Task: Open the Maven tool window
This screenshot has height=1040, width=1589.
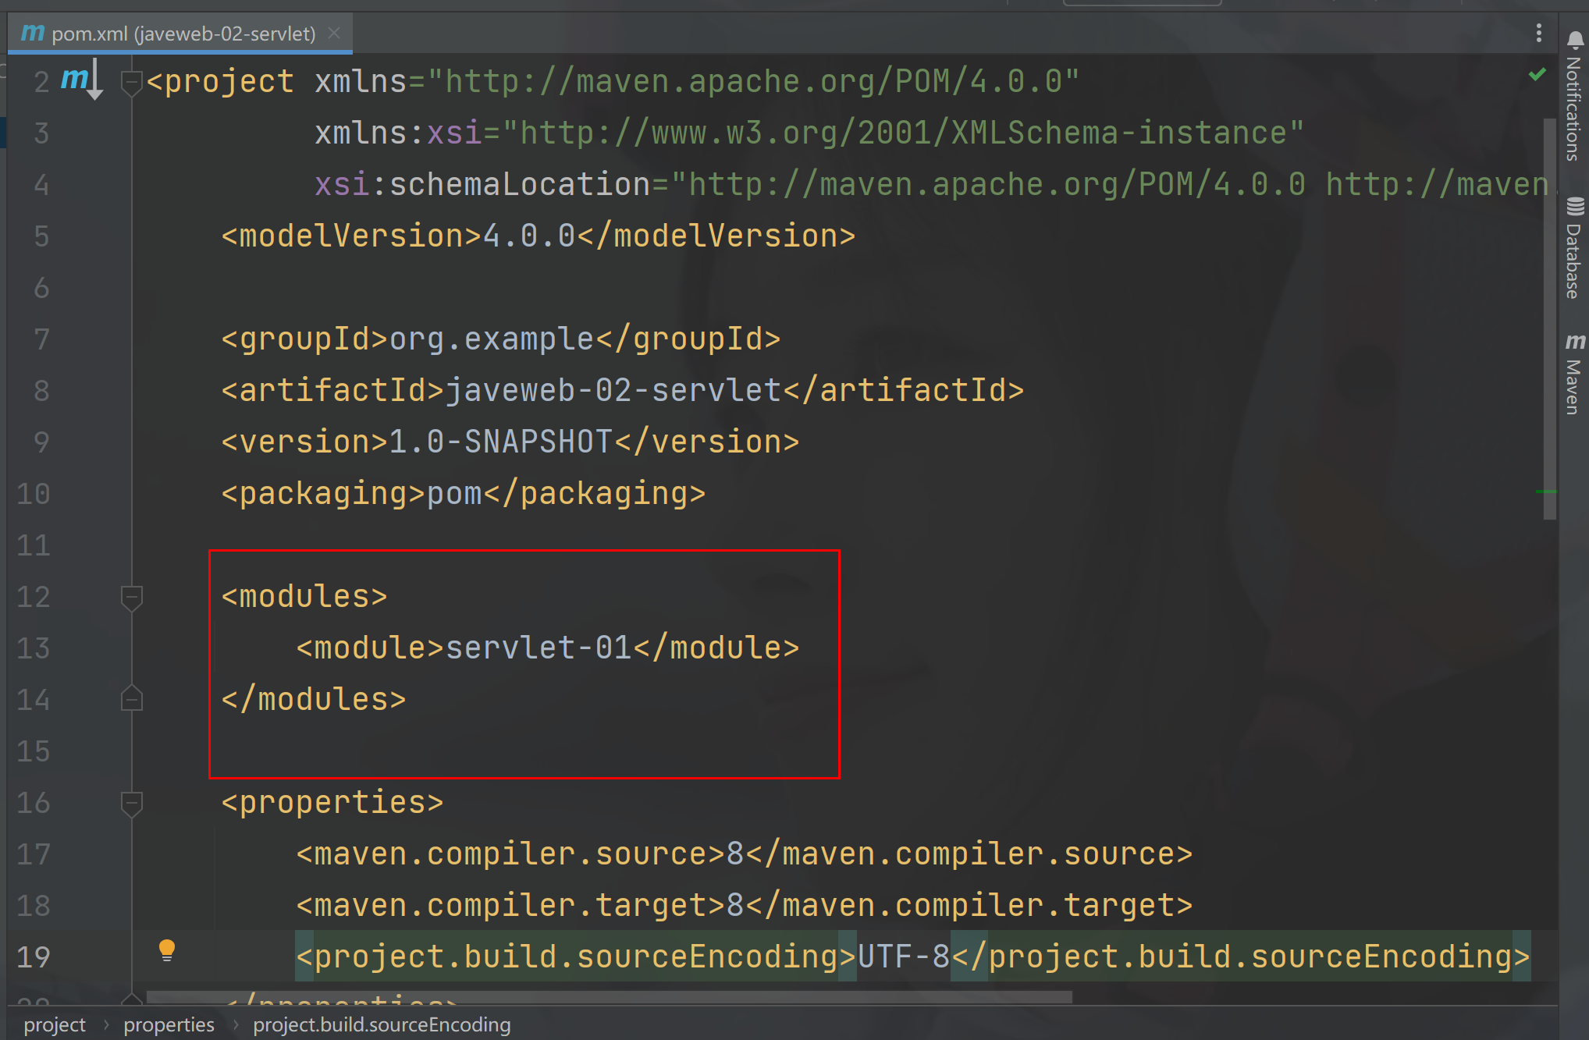Action: [x=1574, y=374]
